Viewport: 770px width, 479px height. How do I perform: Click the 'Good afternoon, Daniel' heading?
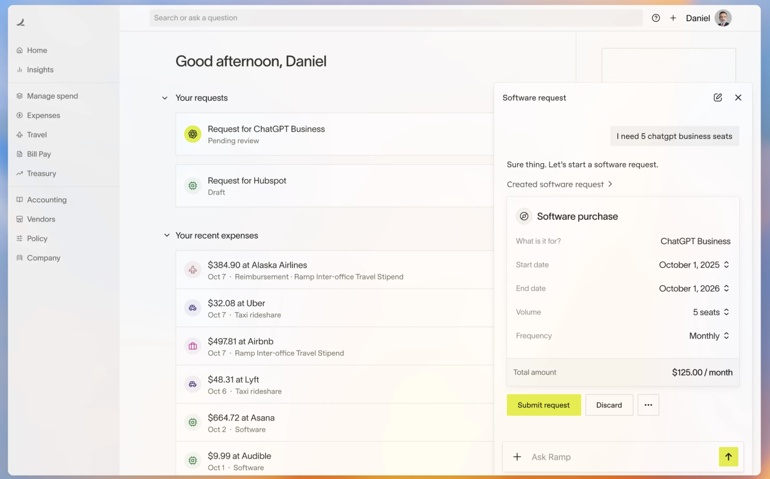click(251, 61)
